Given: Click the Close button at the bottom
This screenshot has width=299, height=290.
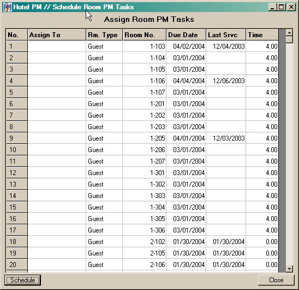Looking at the screenshot, I should tap(276, 280).
